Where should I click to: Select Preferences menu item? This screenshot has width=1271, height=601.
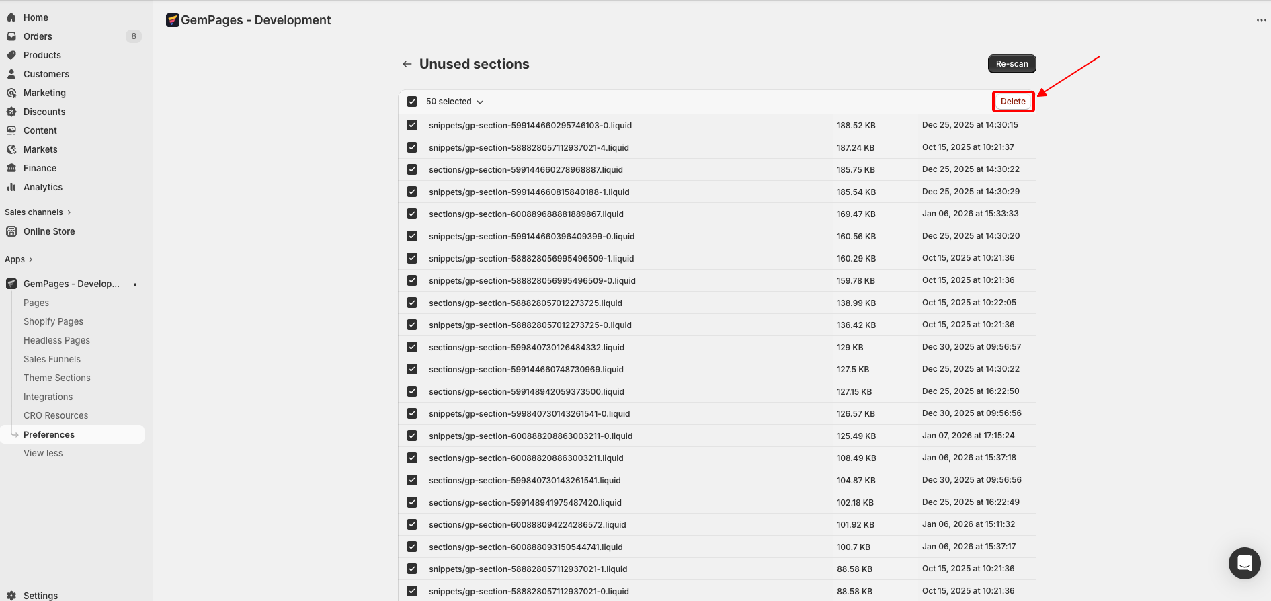pos(73,434)
